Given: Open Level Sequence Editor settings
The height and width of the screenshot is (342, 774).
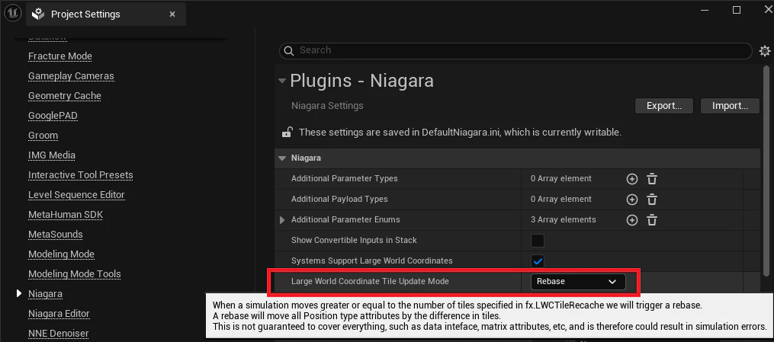Looking at the screenshot, I should pyautogui.click(x=76, y=195).
